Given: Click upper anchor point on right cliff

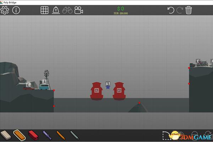Looking at the screenshot, I should [189, 68].
